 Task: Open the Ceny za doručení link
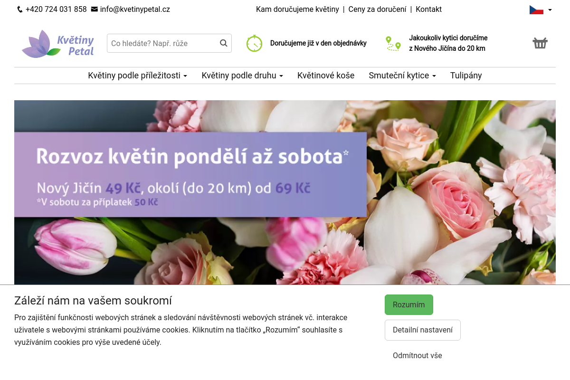click(377, 9)
